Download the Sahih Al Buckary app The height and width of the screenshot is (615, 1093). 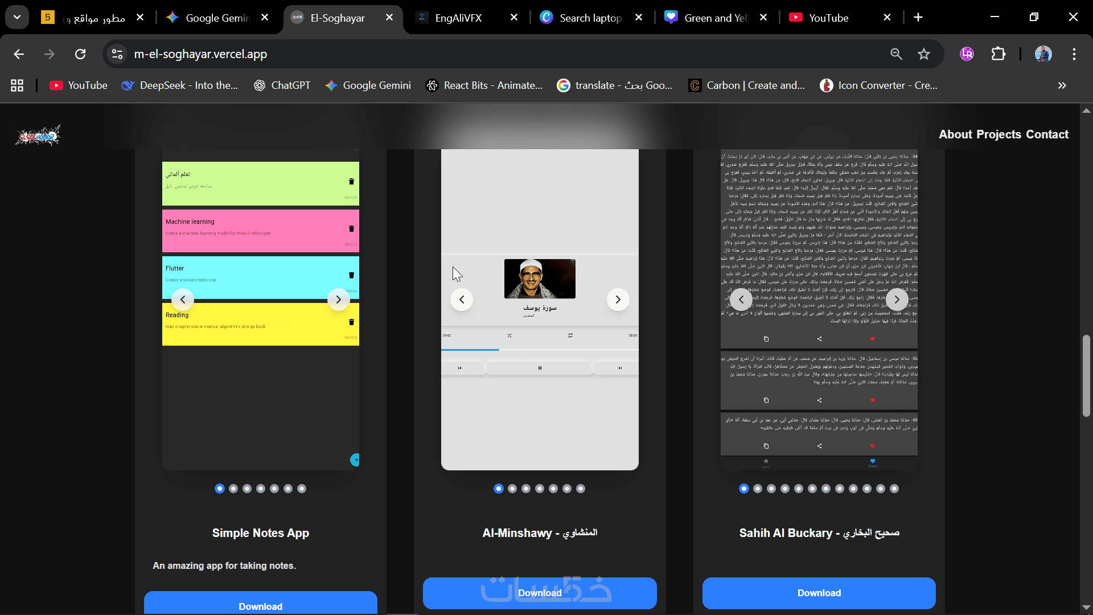pyautogui.click(x=819, y=593)
